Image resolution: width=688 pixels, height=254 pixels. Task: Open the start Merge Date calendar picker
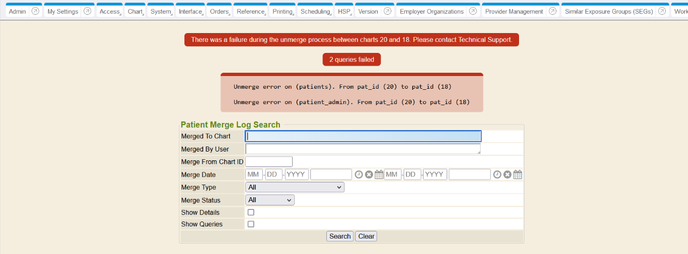click(379, 175)
